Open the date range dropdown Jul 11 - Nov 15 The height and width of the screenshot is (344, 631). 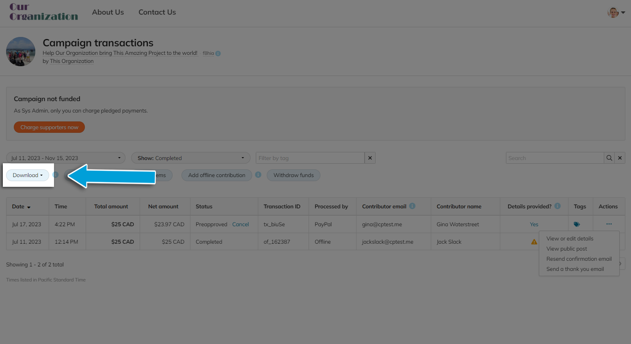click(65, 158)
